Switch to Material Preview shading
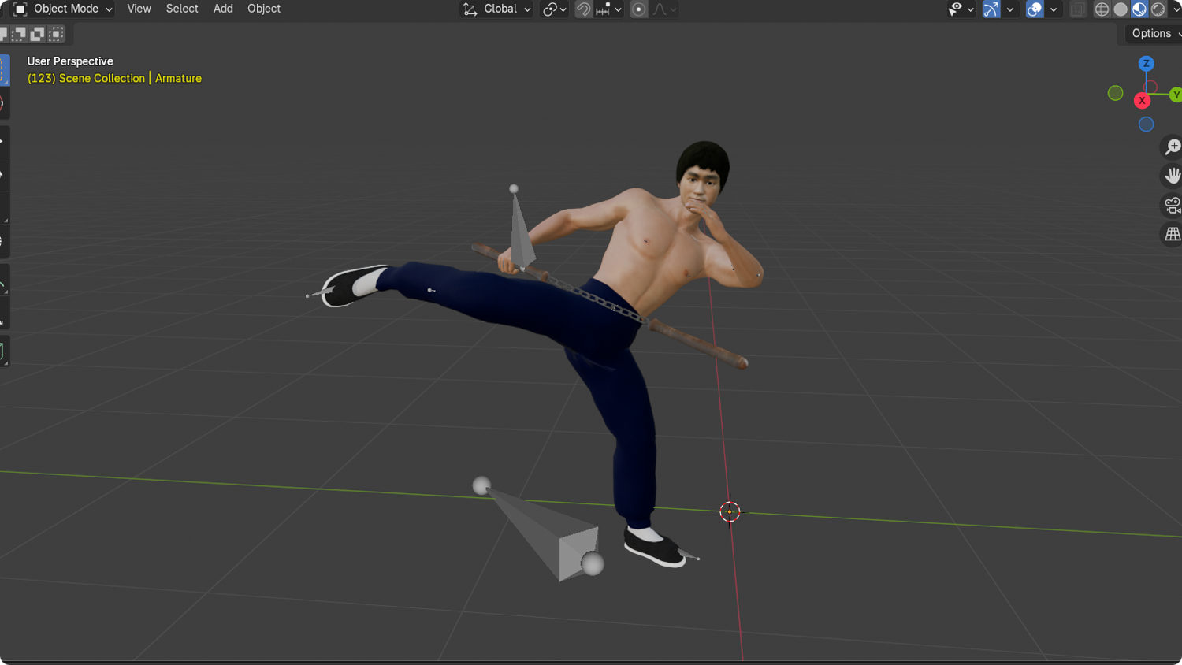Viewport: 1182px width, 665px height. click(1139, 9)
